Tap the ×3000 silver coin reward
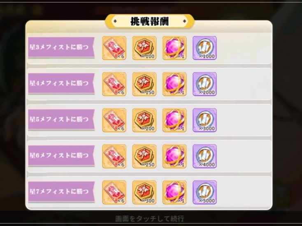This screenshot has width=302, height=226. click(205, 120)
